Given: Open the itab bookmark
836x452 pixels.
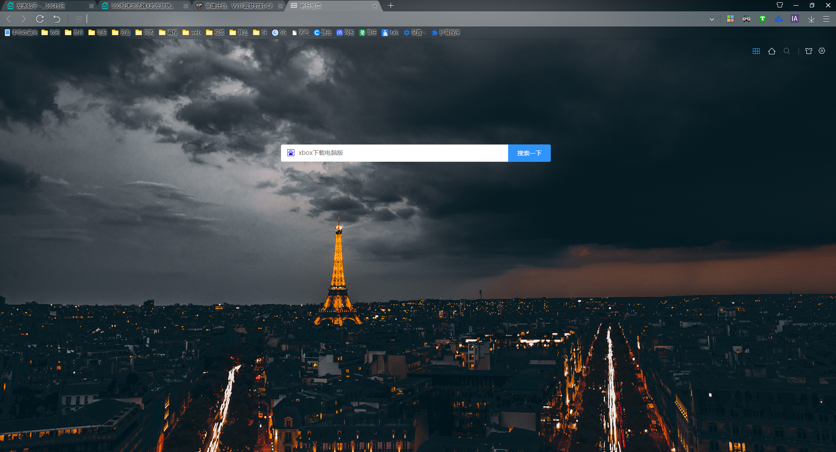Looking at the screenshot, I should pos(390,33).
